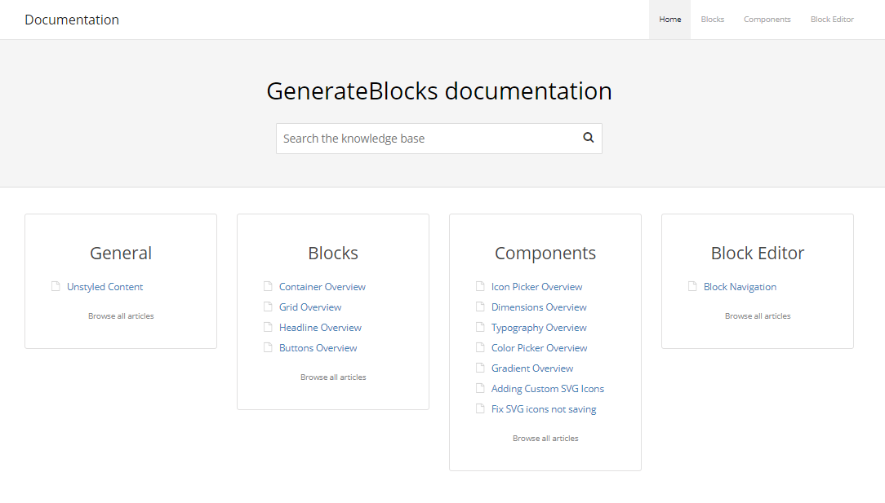This screenshot has height=503, width=885.
Task: Click the document icon beside Block Navigation
Action: pos(691,286)
